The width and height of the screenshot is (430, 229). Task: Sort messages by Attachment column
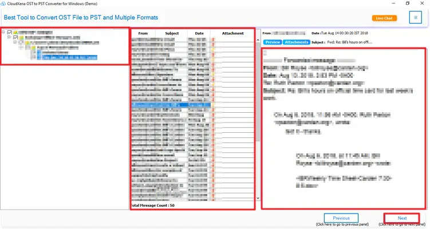[x=232, y=33]
